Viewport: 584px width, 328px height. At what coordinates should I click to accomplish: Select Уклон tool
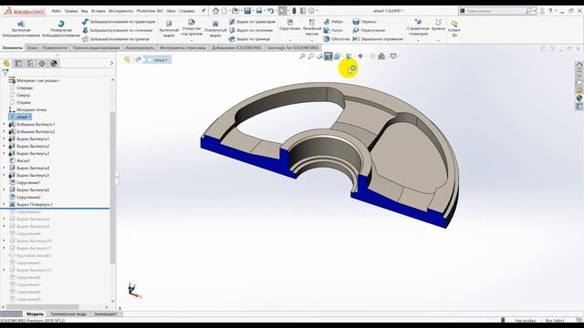[x=333, y=30]
